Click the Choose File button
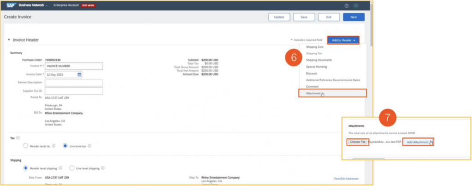This screenshot has height=186, width=472. (x=358, y=142)
